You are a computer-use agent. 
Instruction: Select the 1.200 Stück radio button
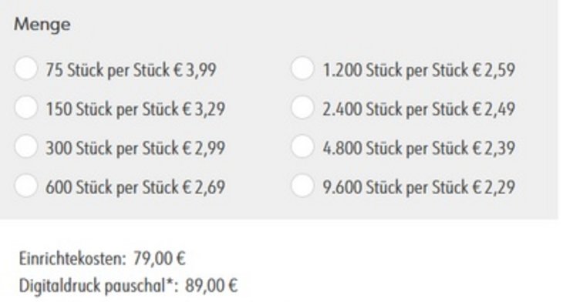click(302, 68)
